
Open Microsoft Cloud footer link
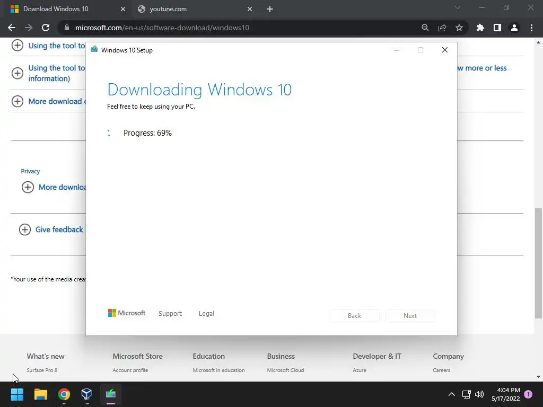(x=285, y=370)
